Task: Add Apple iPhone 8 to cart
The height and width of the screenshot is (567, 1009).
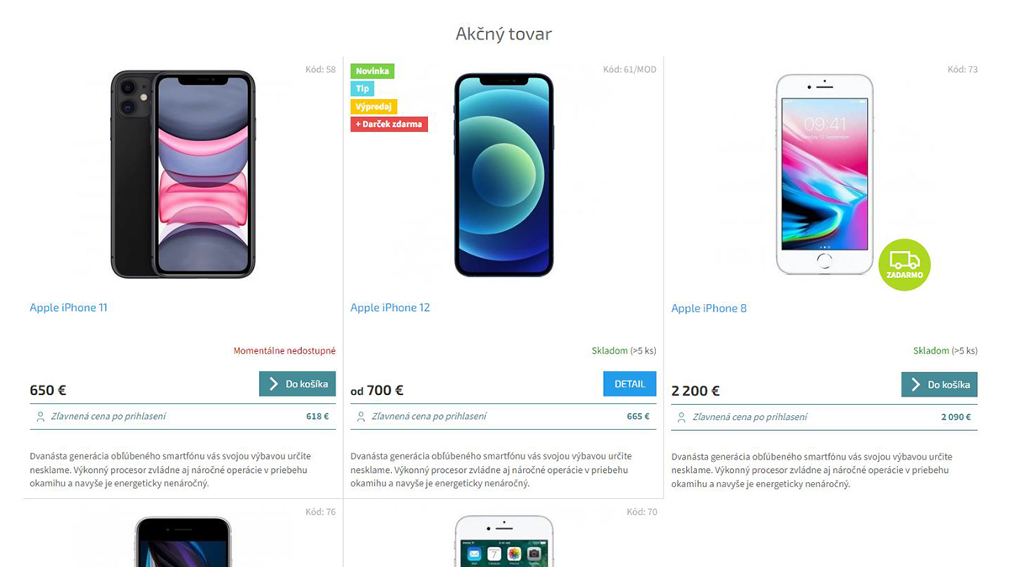Action: (939, 385)
